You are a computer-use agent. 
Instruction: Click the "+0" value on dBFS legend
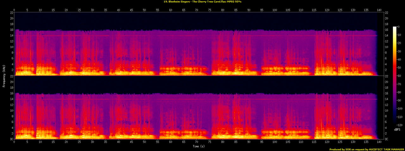(398, 27)
